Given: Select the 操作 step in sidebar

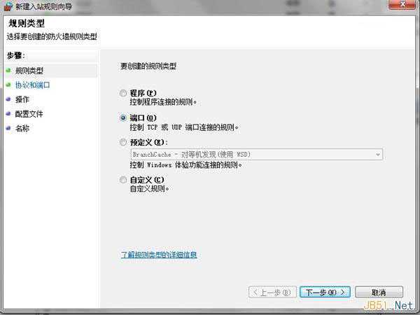Looking at the screenshot, I should [22, 99].
